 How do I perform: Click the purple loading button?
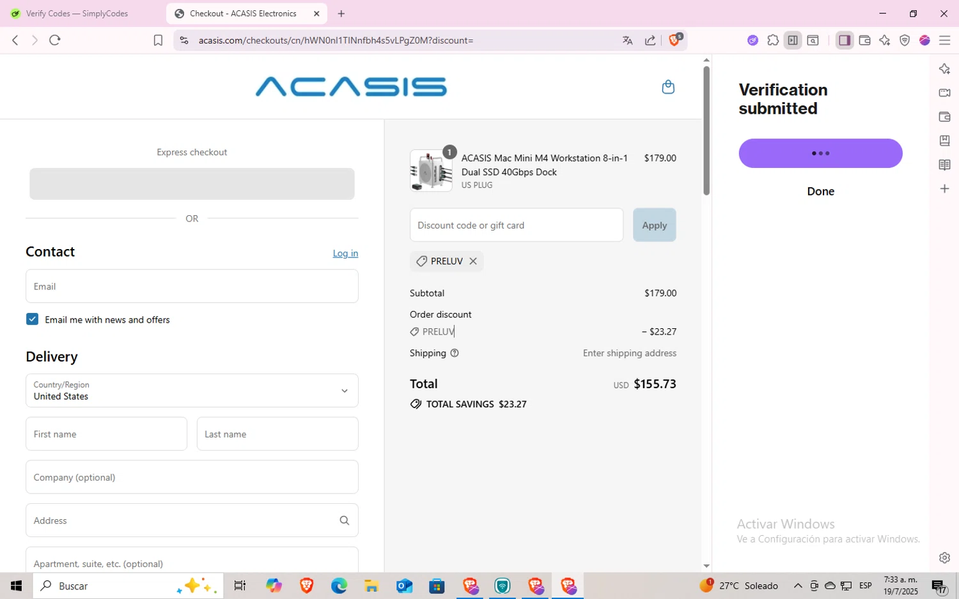point(820,153)
